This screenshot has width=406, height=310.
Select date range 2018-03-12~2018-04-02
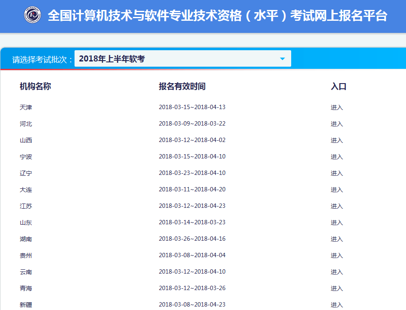point(192,140)
